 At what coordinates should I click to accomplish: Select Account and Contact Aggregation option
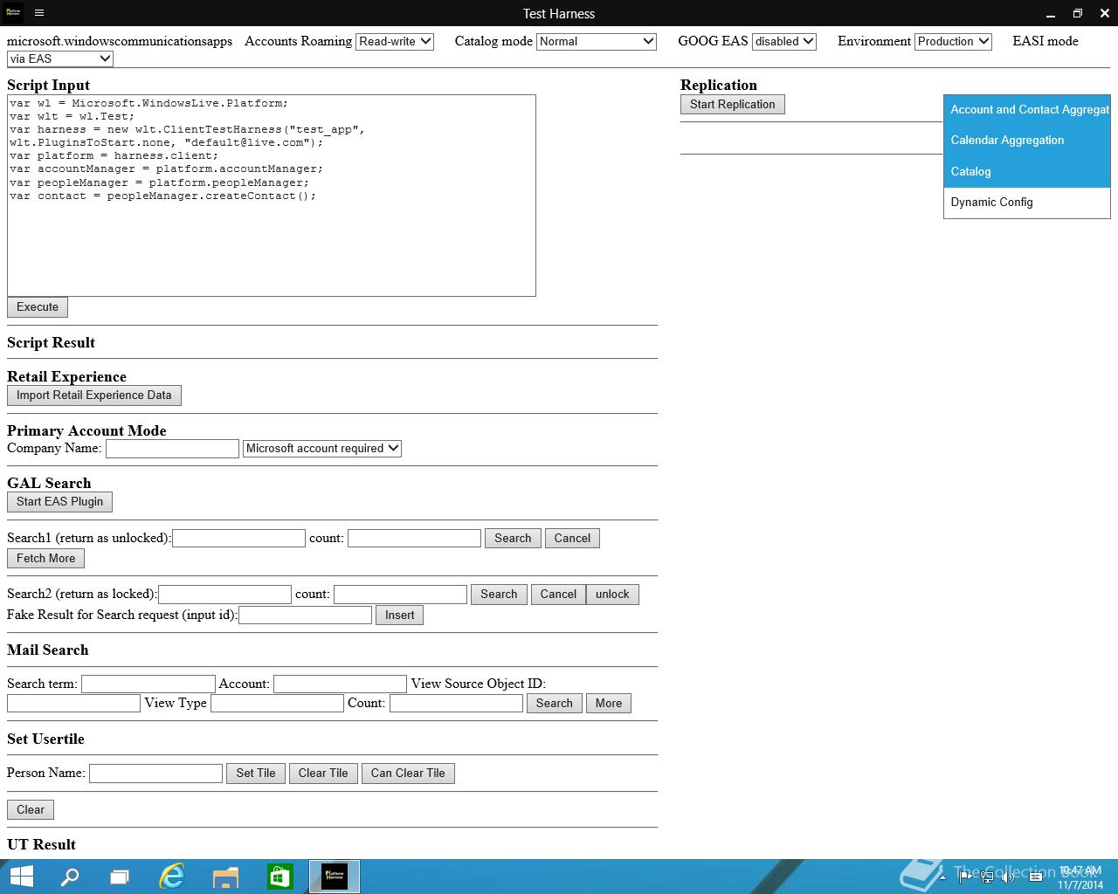tap(1027, 110)
